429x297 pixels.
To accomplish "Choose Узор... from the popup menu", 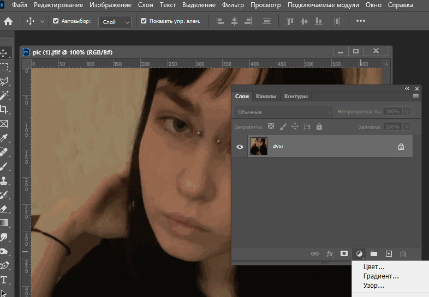I will pyautogui.click(x=373, y=286).
